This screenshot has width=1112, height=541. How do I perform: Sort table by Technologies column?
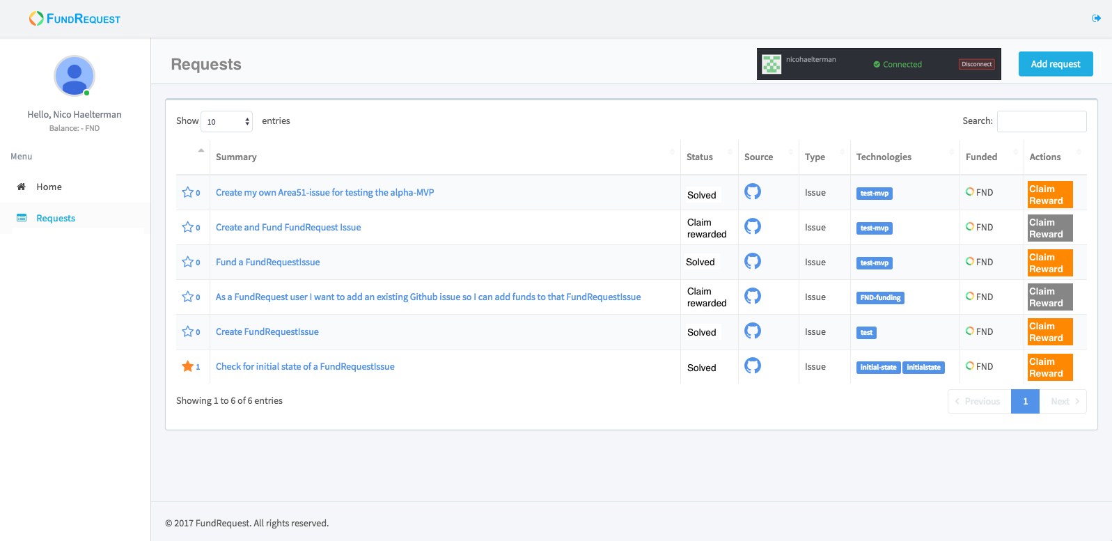[x=905, y=157]
